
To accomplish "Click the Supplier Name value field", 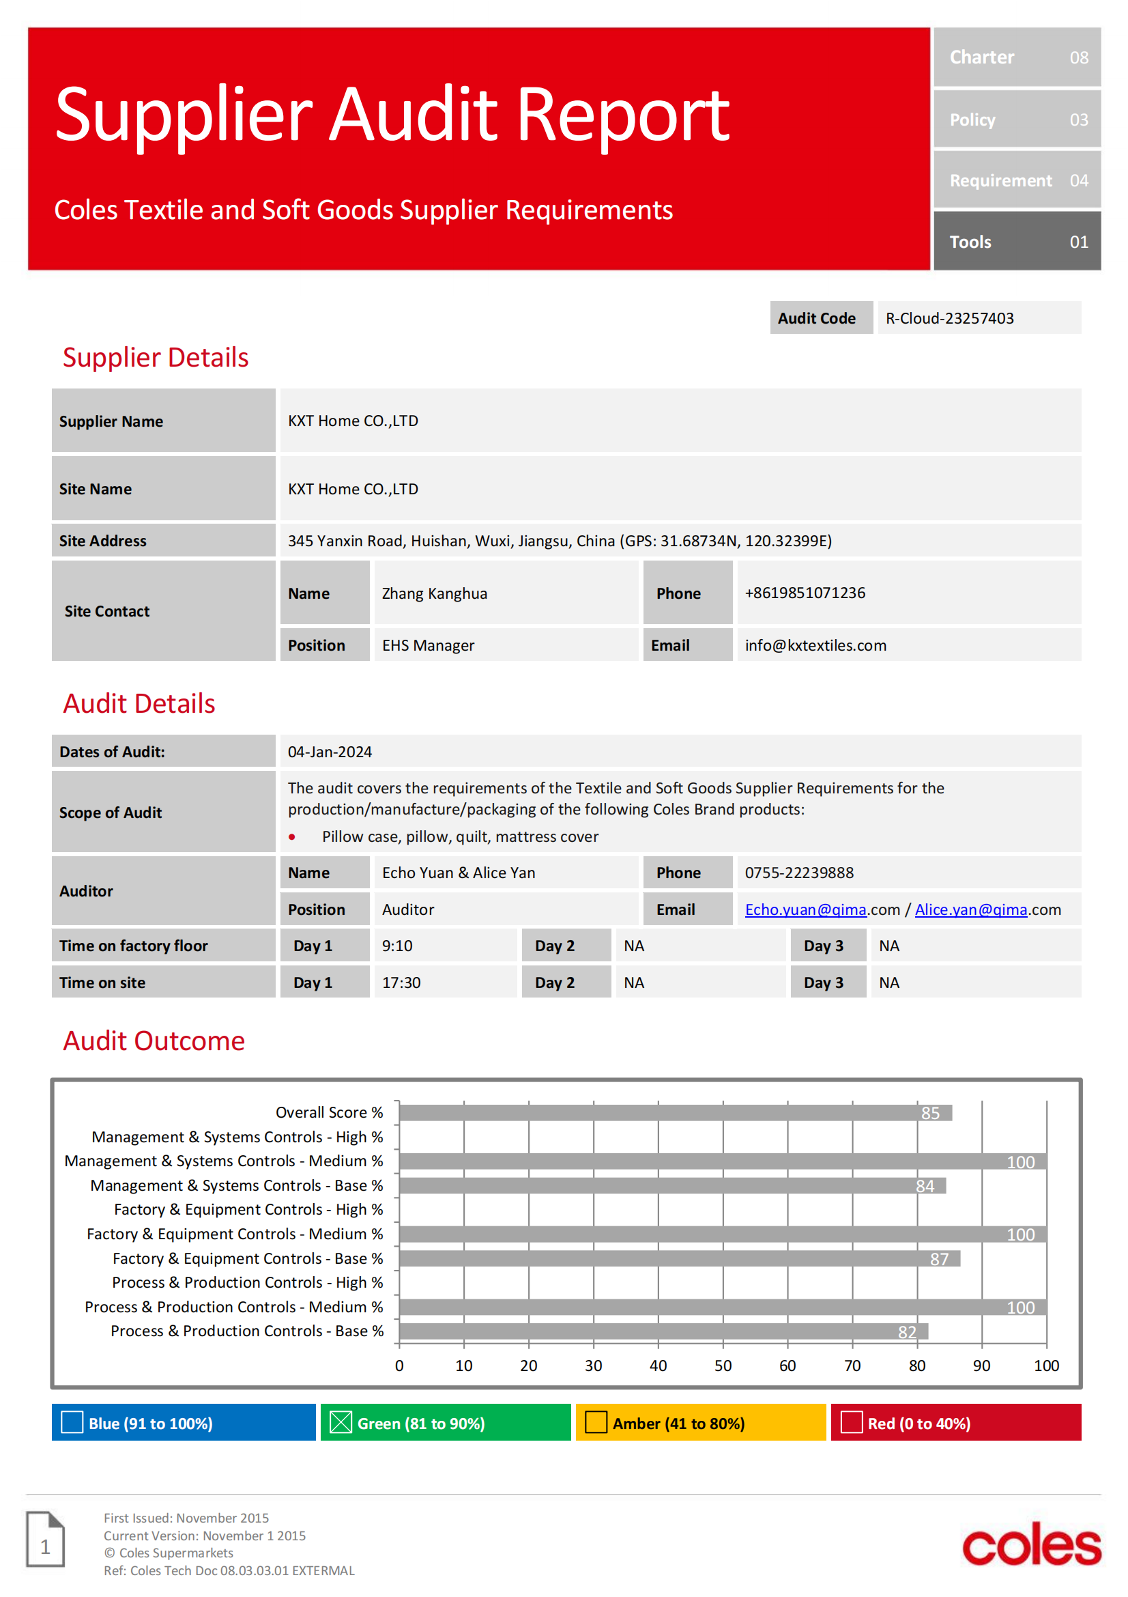I will pyautogui.click(x=680, y=421).
